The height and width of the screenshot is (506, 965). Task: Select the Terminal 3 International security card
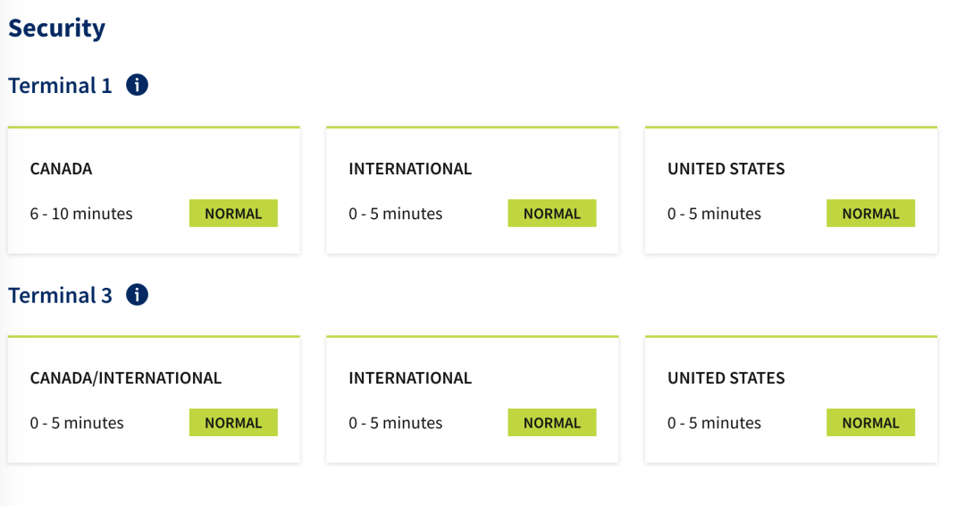tap(472, 399)
